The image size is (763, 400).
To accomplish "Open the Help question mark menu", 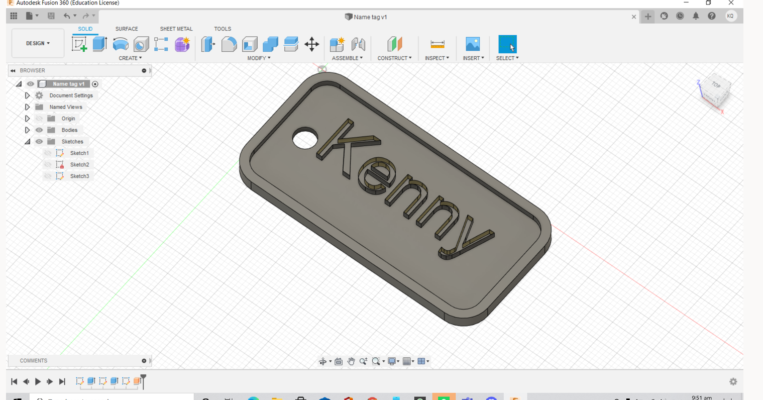I will pos(712,16).
